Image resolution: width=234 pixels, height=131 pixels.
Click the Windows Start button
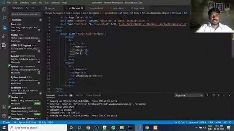point(4,127)
